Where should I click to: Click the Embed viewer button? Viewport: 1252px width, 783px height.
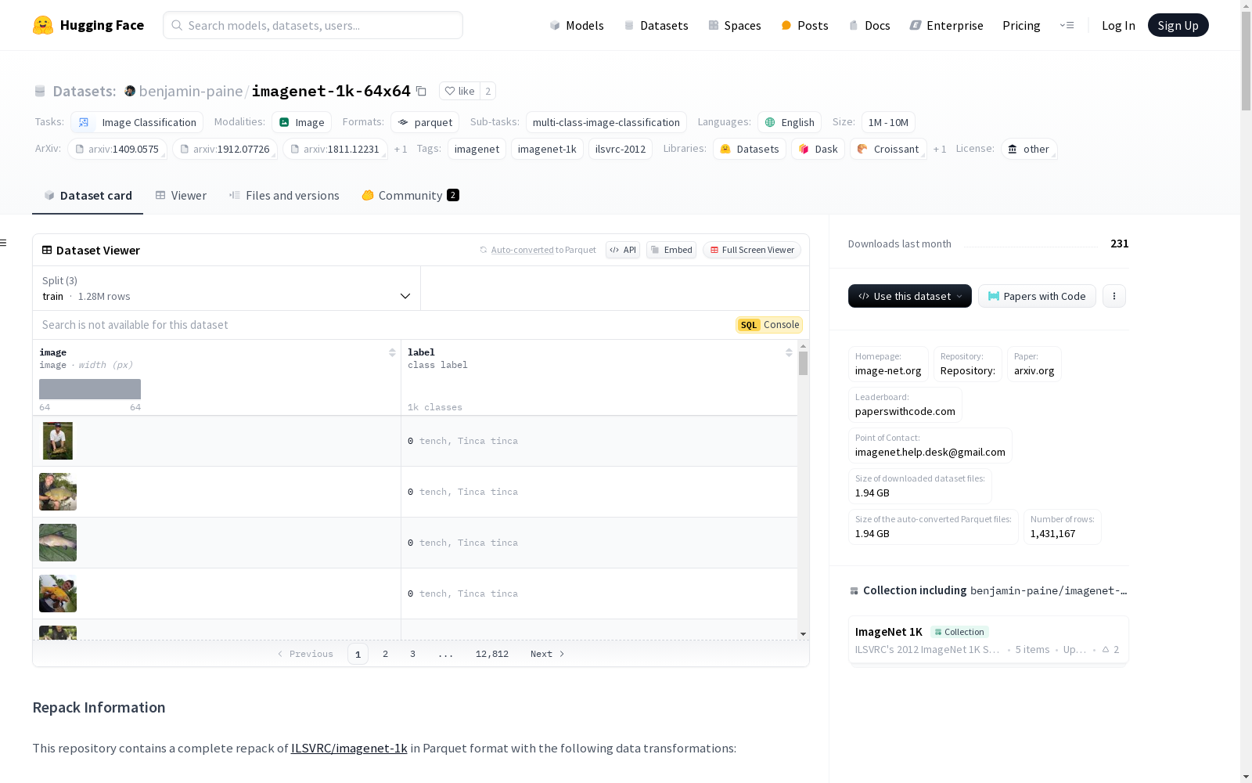(671, 250)
